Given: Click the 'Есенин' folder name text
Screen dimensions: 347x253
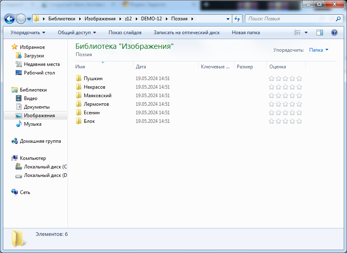Looking at the screenshot, I should (x=92, y=113).
